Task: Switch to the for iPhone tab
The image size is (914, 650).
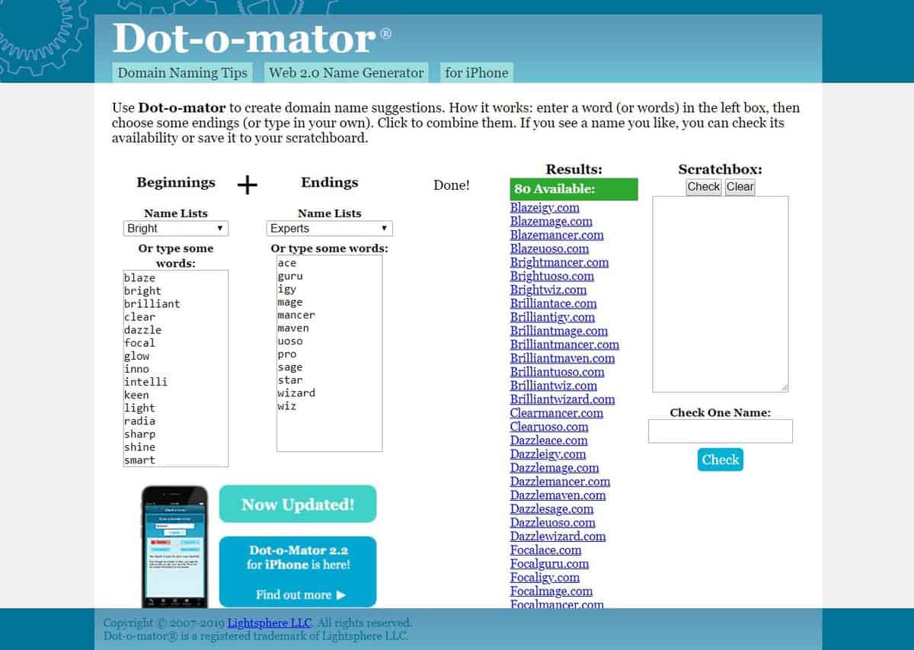Action: click(x=477, y=72)
